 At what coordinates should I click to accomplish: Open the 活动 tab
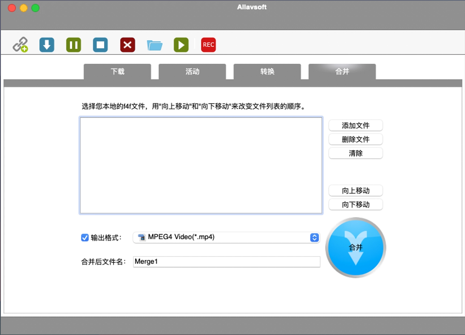click(x=192, y=72)
